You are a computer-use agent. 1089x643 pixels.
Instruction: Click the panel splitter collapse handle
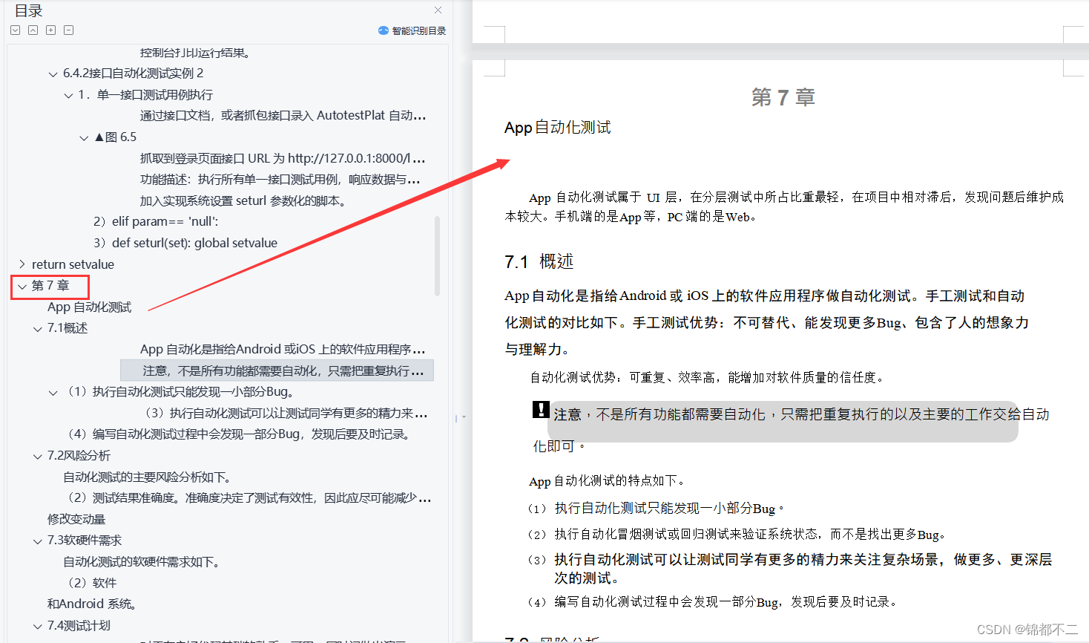pos(460,418)
